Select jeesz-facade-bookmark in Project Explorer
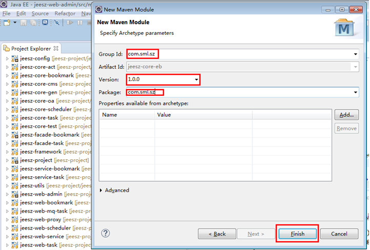Viewport: 370px width, 250px height. pos(50,135)
